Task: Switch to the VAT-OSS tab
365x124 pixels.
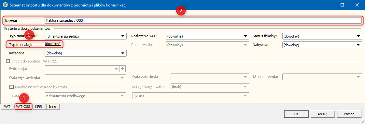Action: (23, 107)
